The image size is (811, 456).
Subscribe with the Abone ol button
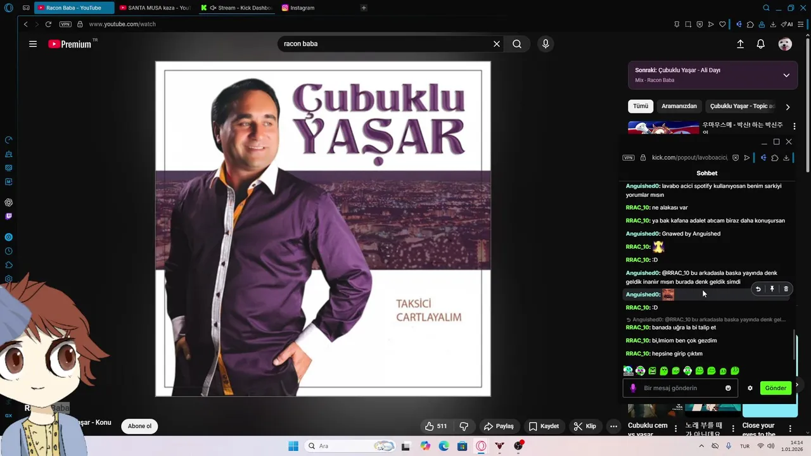point(139,426)
